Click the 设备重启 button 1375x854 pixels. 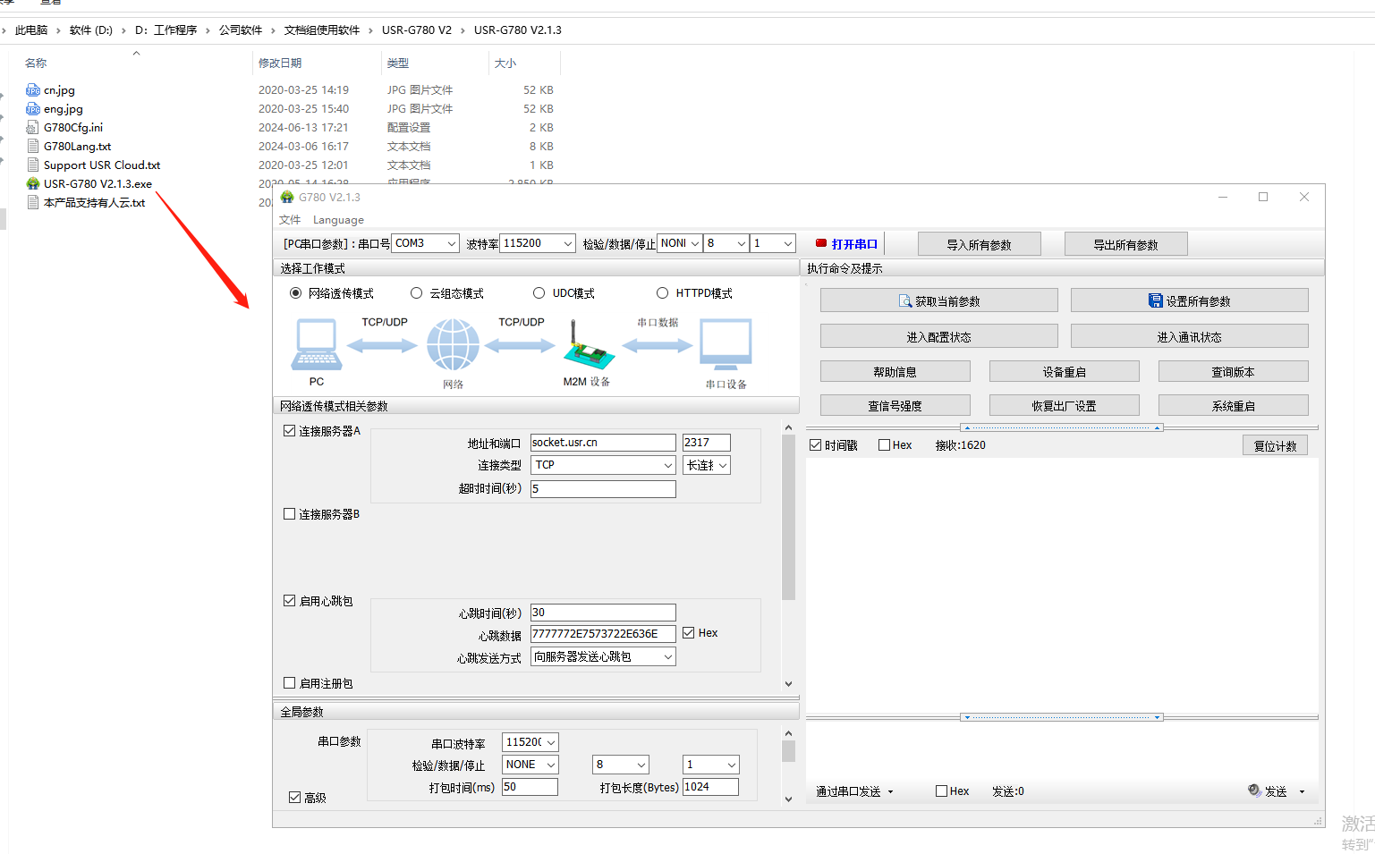coord(1064,372)
